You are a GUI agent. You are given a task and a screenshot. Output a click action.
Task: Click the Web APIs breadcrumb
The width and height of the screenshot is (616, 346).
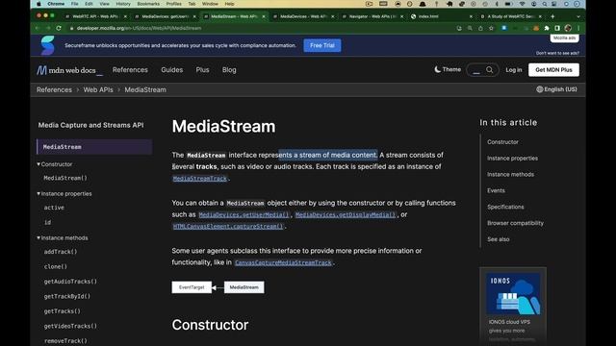[x=98, y=89]
